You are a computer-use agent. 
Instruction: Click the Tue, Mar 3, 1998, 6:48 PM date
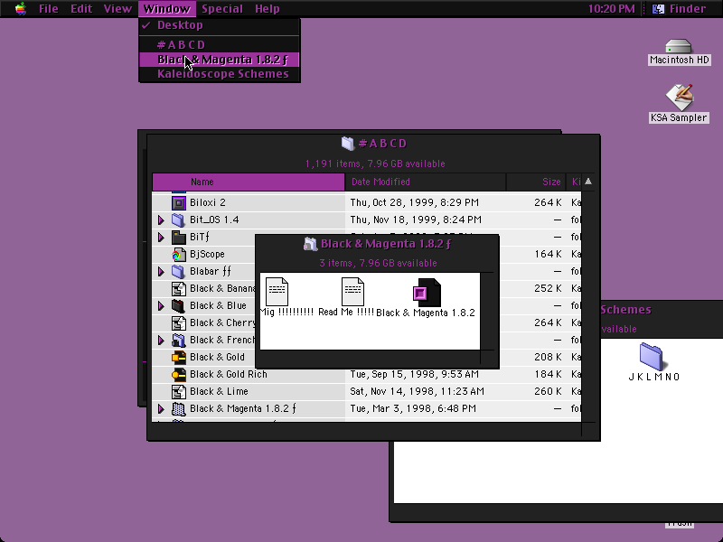[x=413, y=409]
